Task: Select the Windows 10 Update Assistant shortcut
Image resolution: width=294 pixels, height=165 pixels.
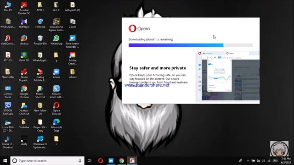Action: 40,142
